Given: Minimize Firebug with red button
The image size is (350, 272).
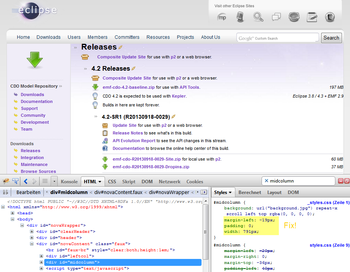Looking at the screenshot, I should pos(341,181).
